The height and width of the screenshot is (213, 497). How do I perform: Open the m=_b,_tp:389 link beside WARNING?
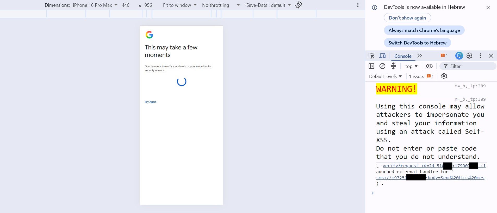pos(470,86)
